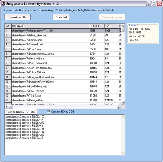Click the file list scroll up arrow
This screenshot has width=163, height=162.
123,26
